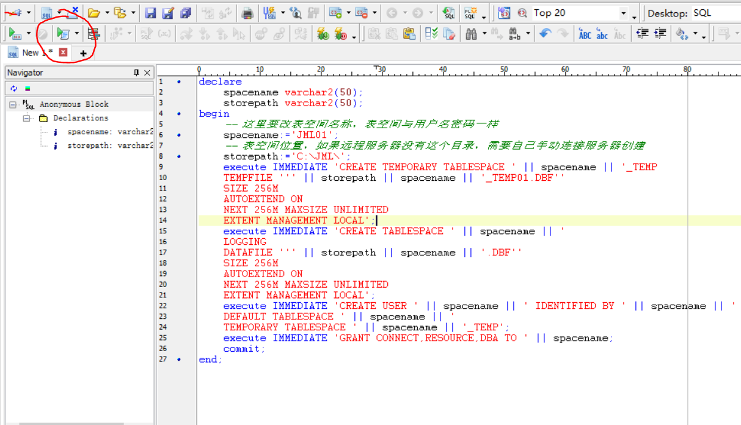
Task: Click the Print icon
Action: [247, 13]
